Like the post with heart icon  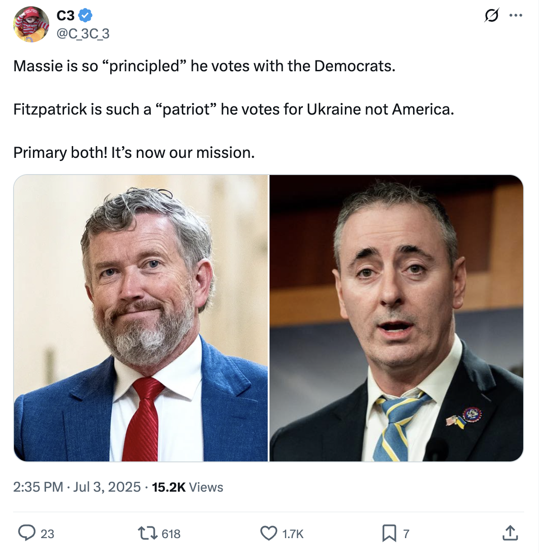pos(269,533)
